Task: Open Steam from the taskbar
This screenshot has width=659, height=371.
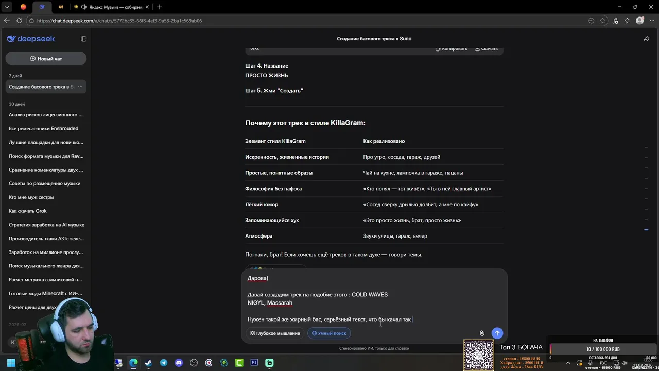Action: [x=148, y=363]
